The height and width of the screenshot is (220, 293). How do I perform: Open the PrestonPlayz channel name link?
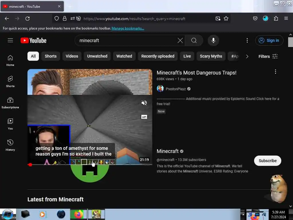[176, 89]
